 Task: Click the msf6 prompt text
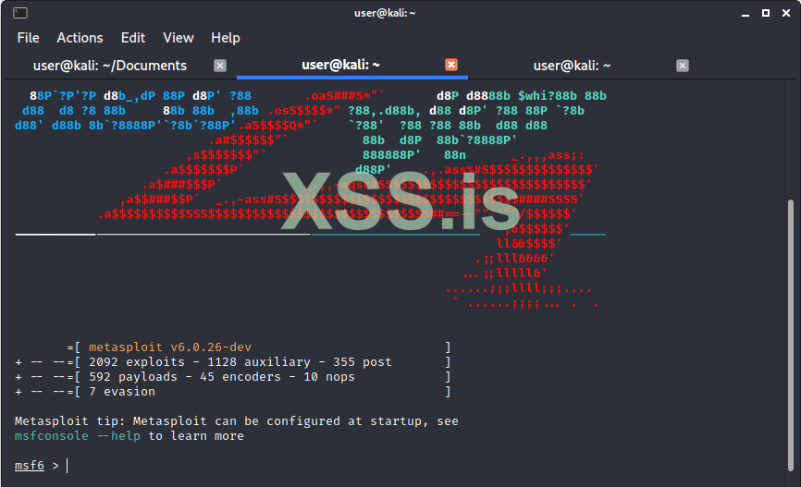[x=30, y=466]
